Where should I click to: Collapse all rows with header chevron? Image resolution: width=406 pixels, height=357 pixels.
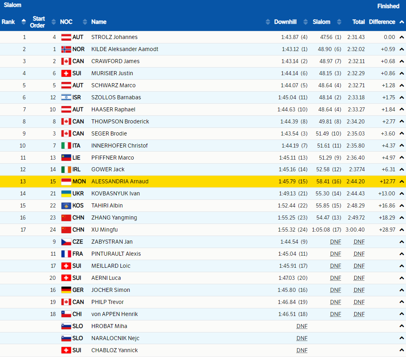[402, 22]
